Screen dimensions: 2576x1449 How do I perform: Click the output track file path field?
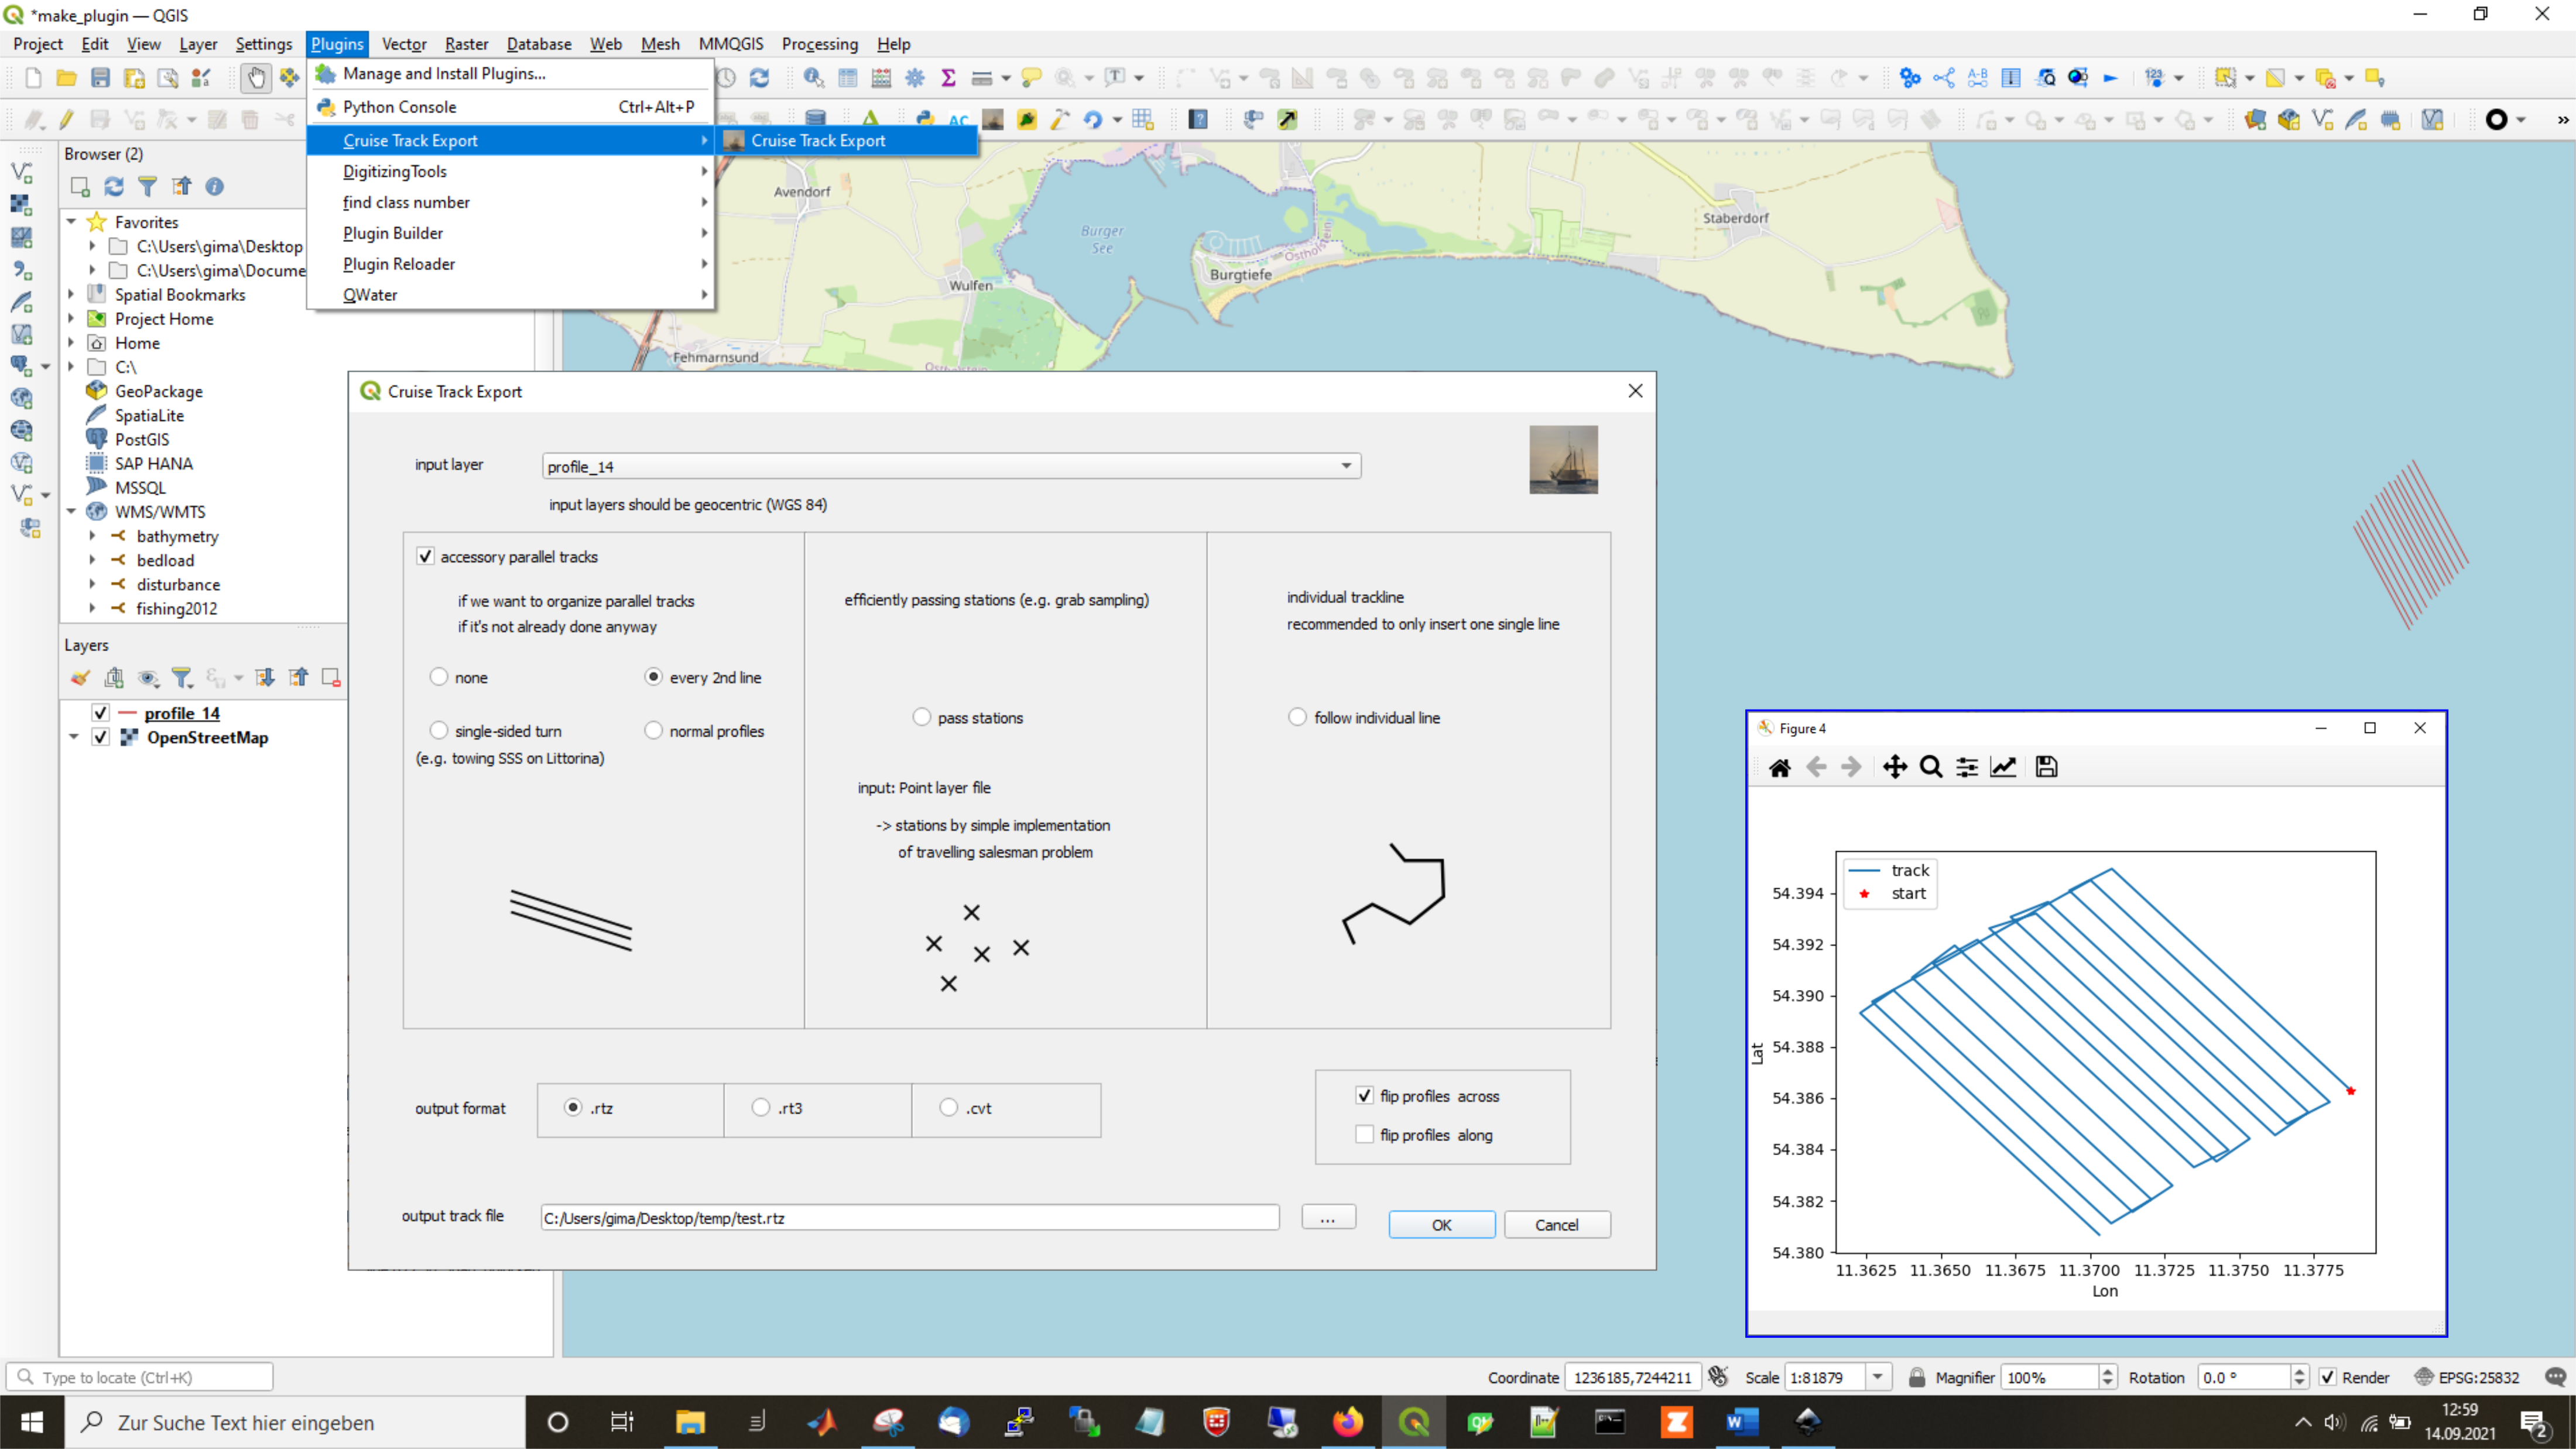point(909,1218)
